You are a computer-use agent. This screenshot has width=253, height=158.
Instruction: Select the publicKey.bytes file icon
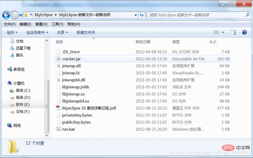tap(58, 122)
